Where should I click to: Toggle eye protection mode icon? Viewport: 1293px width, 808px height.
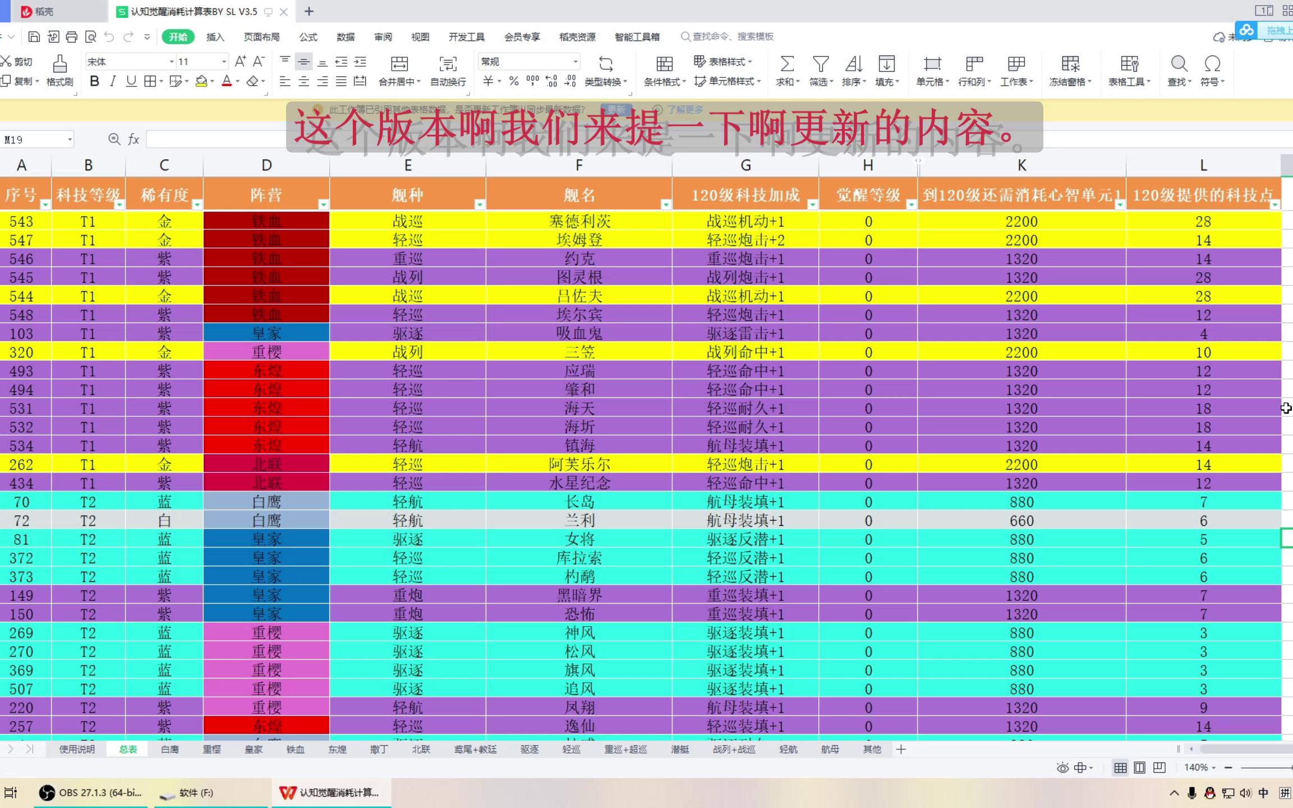click(1062, 767)
